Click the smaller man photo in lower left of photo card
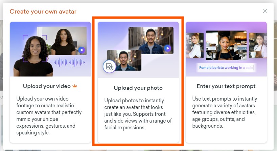Image resolution: width=277 pixels, height=151 pixels. tap(124, 60)
